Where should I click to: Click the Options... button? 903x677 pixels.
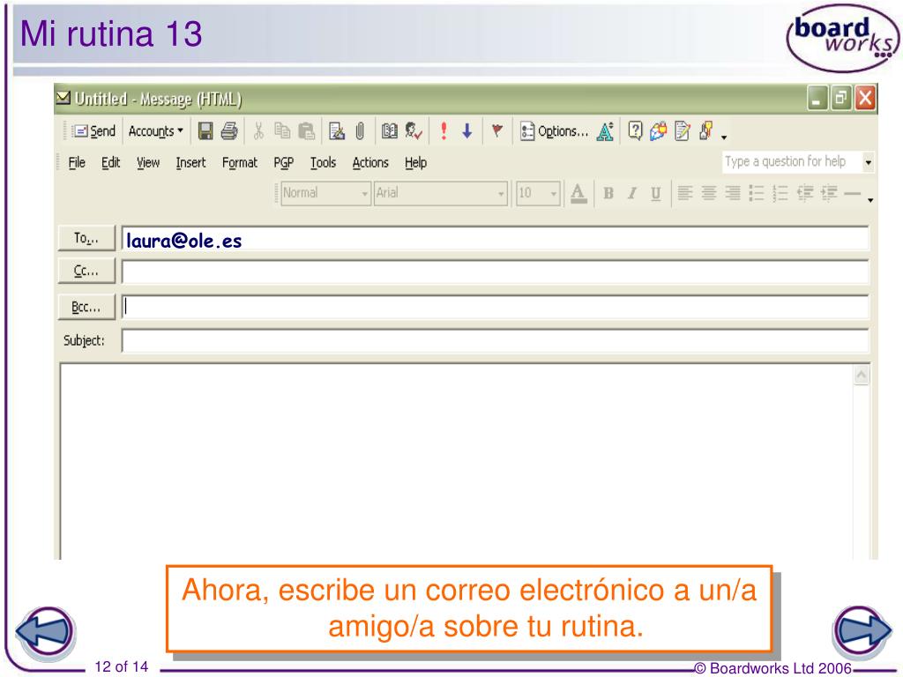(x=554, y=131)
